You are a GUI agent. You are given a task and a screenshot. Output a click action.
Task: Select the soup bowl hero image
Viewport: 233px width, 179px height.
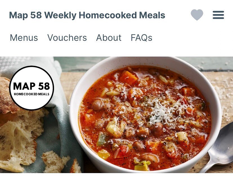pyautogui.click(x=116, y=115)
